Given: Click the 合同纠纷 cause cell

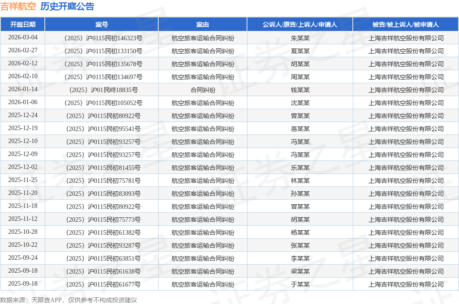Looking at the screenshot, I should coord(203,90).
